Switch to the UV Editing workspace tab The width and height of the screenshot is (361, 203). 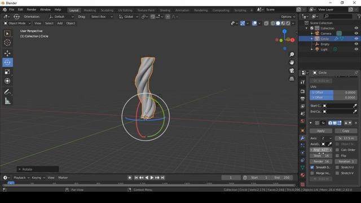point(125,10)
